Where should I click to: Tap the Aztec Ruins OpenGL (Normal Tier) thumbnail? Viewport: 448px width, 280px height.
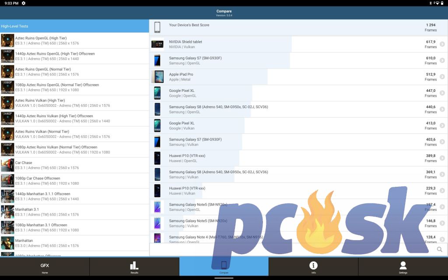[x=7, y=72]
